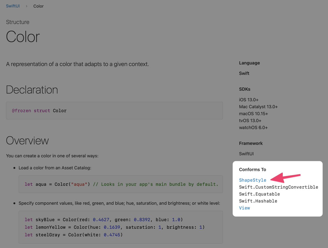
Task: Click the @frozen struct Color declaration code
Action: [x=39, y=111]
